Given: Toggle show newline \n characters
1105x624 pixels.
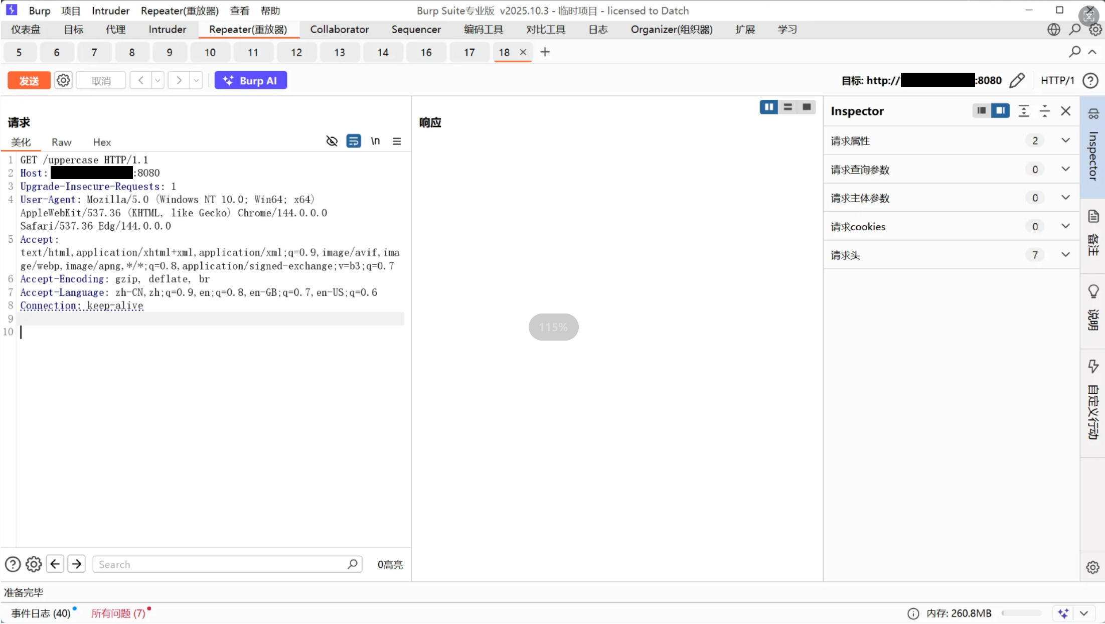Looking at the screenshot, I should 375,141.
